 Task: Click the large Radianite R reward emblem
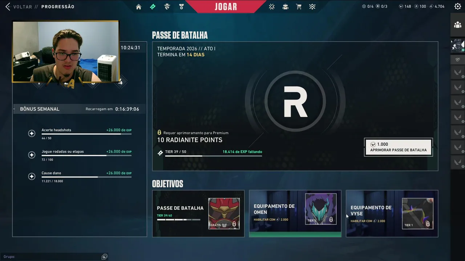pyautogui.click(x=295, y=101)
